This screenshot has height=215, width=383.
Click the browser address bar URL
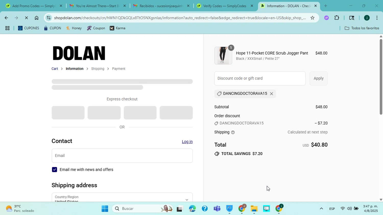coord(180,18)
